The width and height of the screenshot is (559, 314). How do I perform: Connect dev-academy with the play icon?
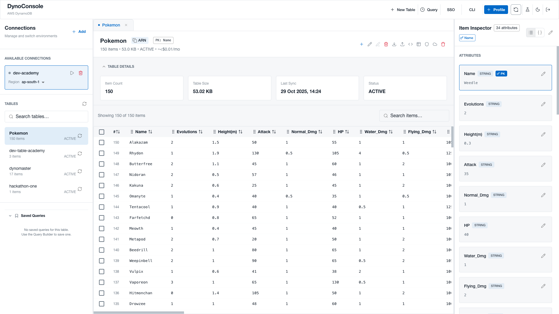(x=72, y=73)
